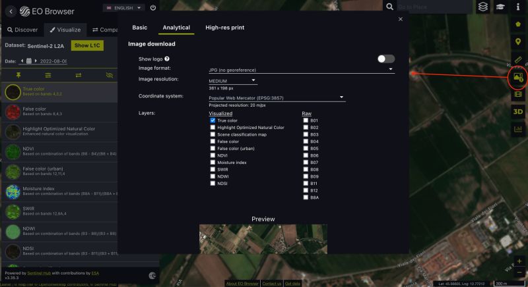The height and width of the screenshot is (287, 528).
Task: Select the point-of-interest marker tool
Action: pyautogui.click(x=518, y=41)
